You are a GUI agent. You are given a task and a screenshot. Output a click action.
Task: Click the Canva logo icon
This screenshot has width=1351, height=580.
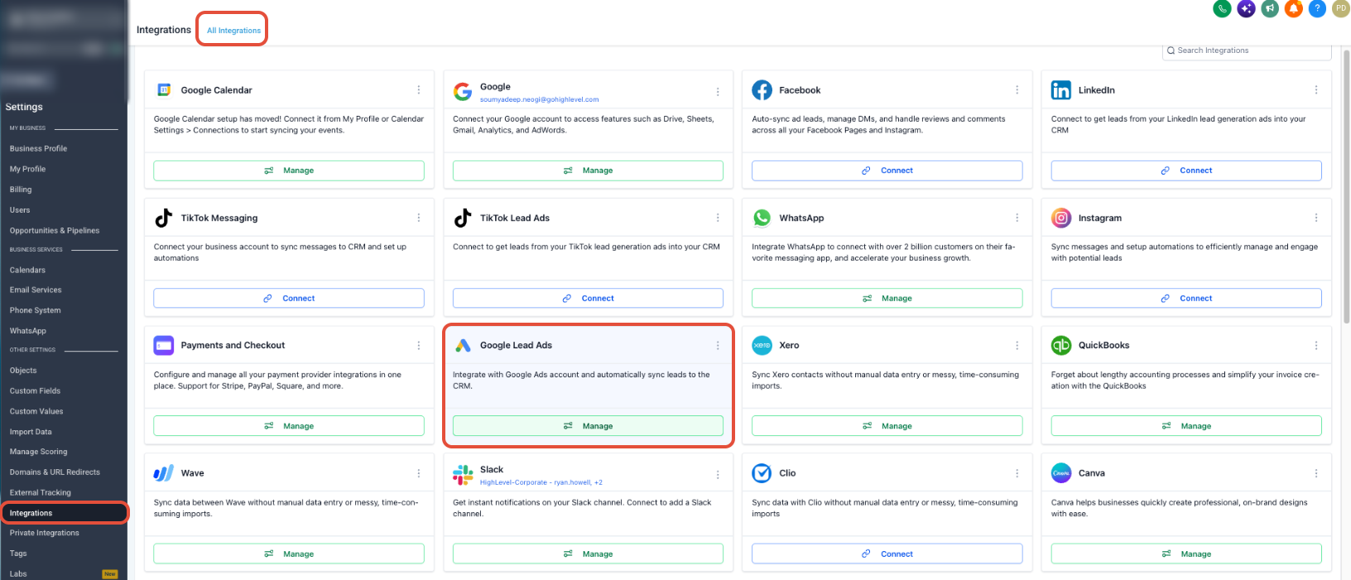1061,473
